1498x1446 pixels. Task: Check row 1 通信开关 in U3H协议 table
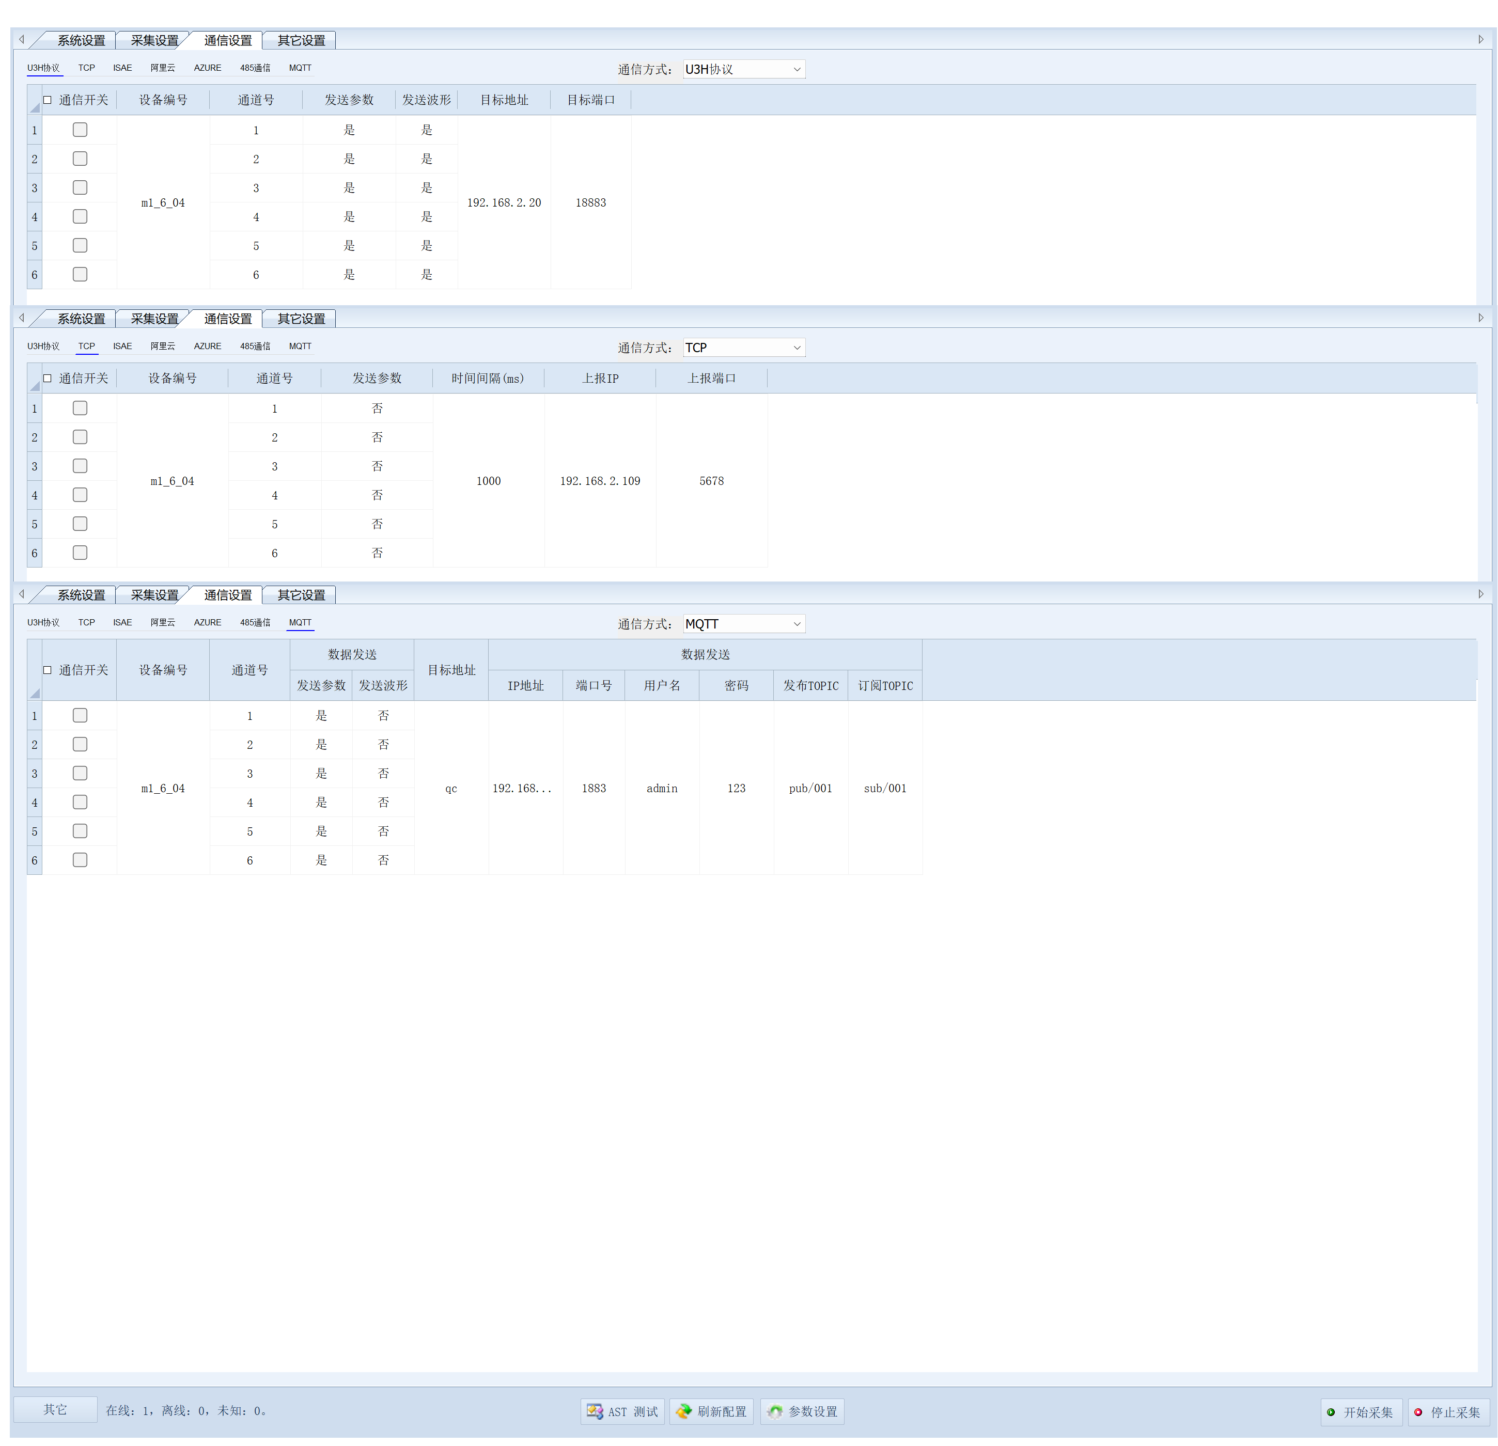[80, 130]
